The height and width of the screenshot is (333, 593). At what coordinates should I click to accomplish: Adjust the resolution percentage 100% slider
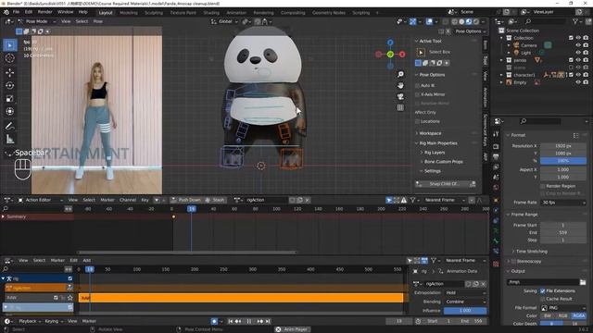tap(563, 160)
